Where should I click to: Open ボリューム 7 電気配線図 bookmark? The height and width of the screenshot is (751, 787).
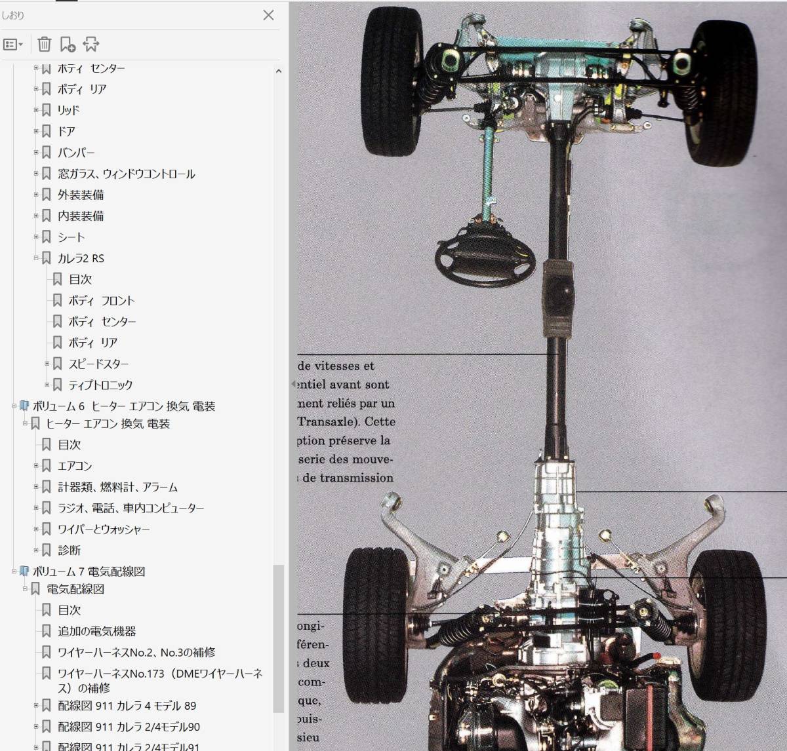click(89, 571)
